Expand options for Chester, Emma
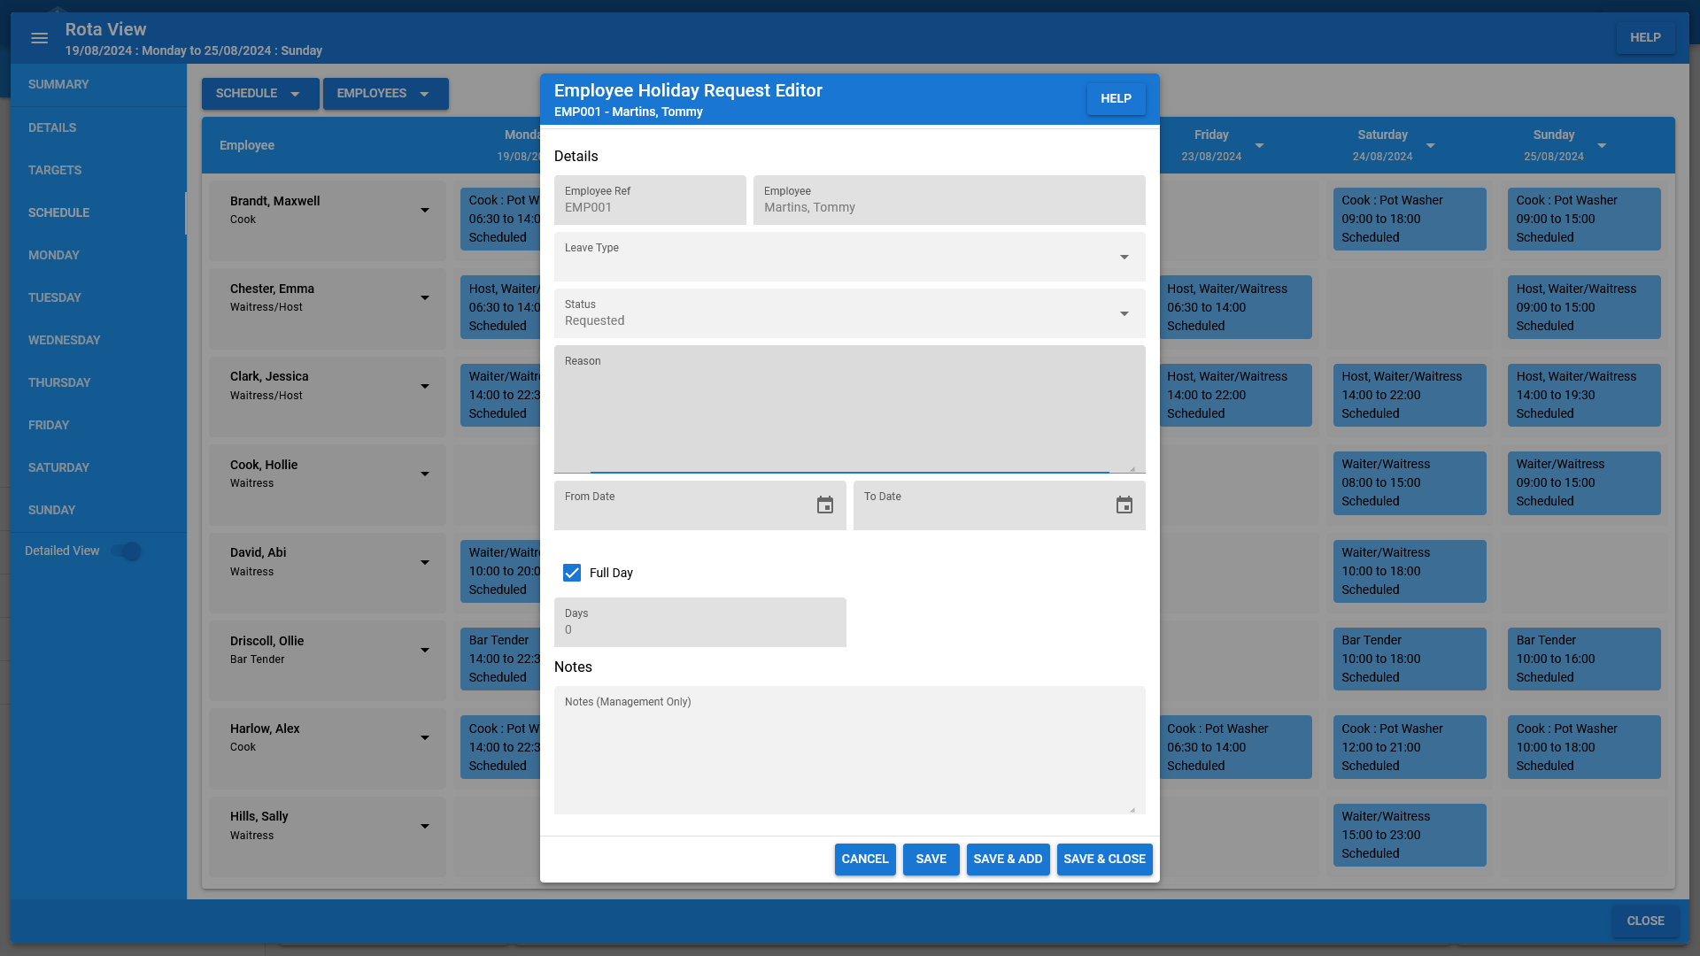The image size is (1700, 956). tap(425, 298)
